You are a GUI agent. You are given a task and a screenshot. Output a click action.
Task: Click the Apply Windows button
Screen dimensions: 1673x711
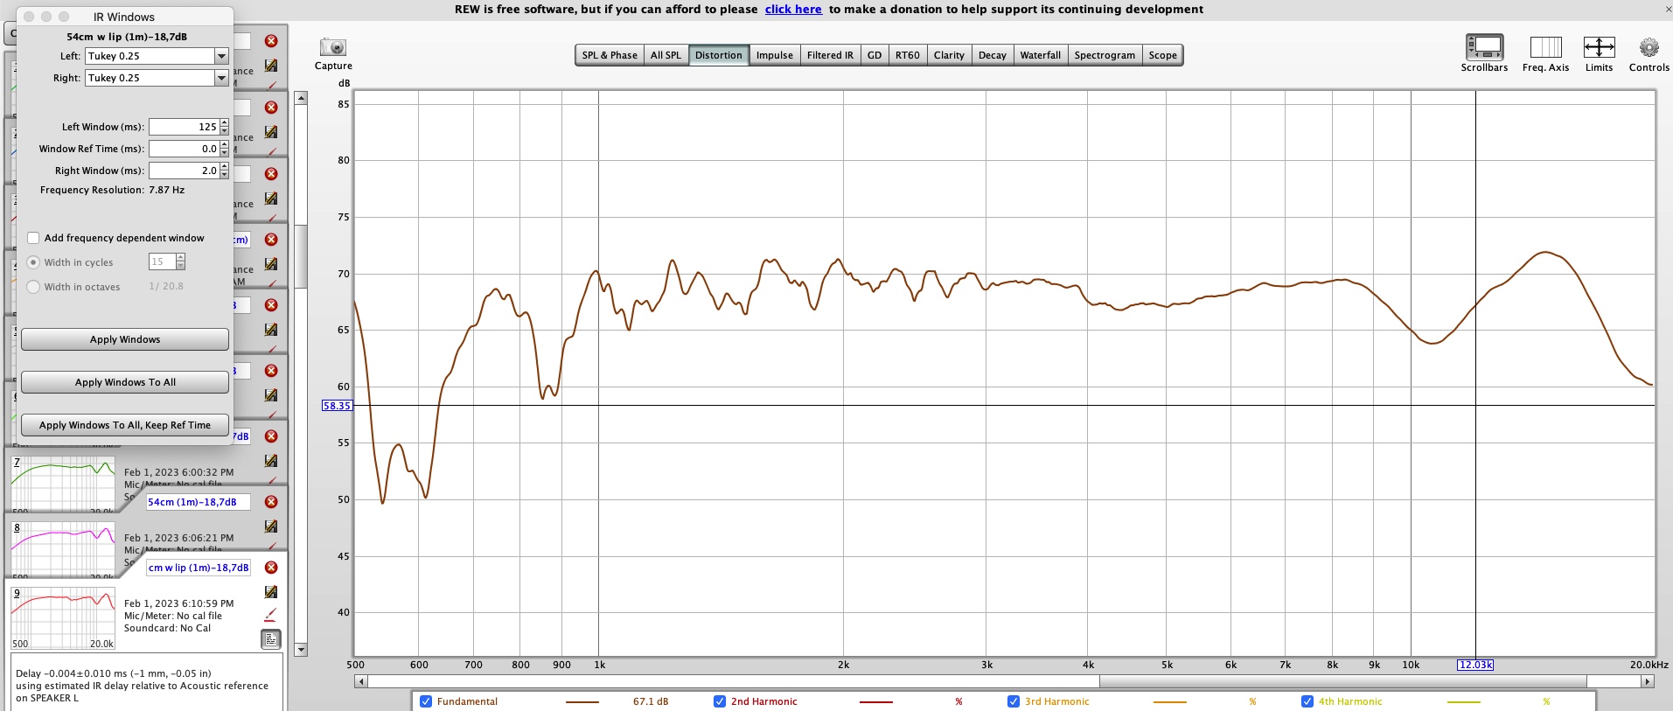(125, 339)
